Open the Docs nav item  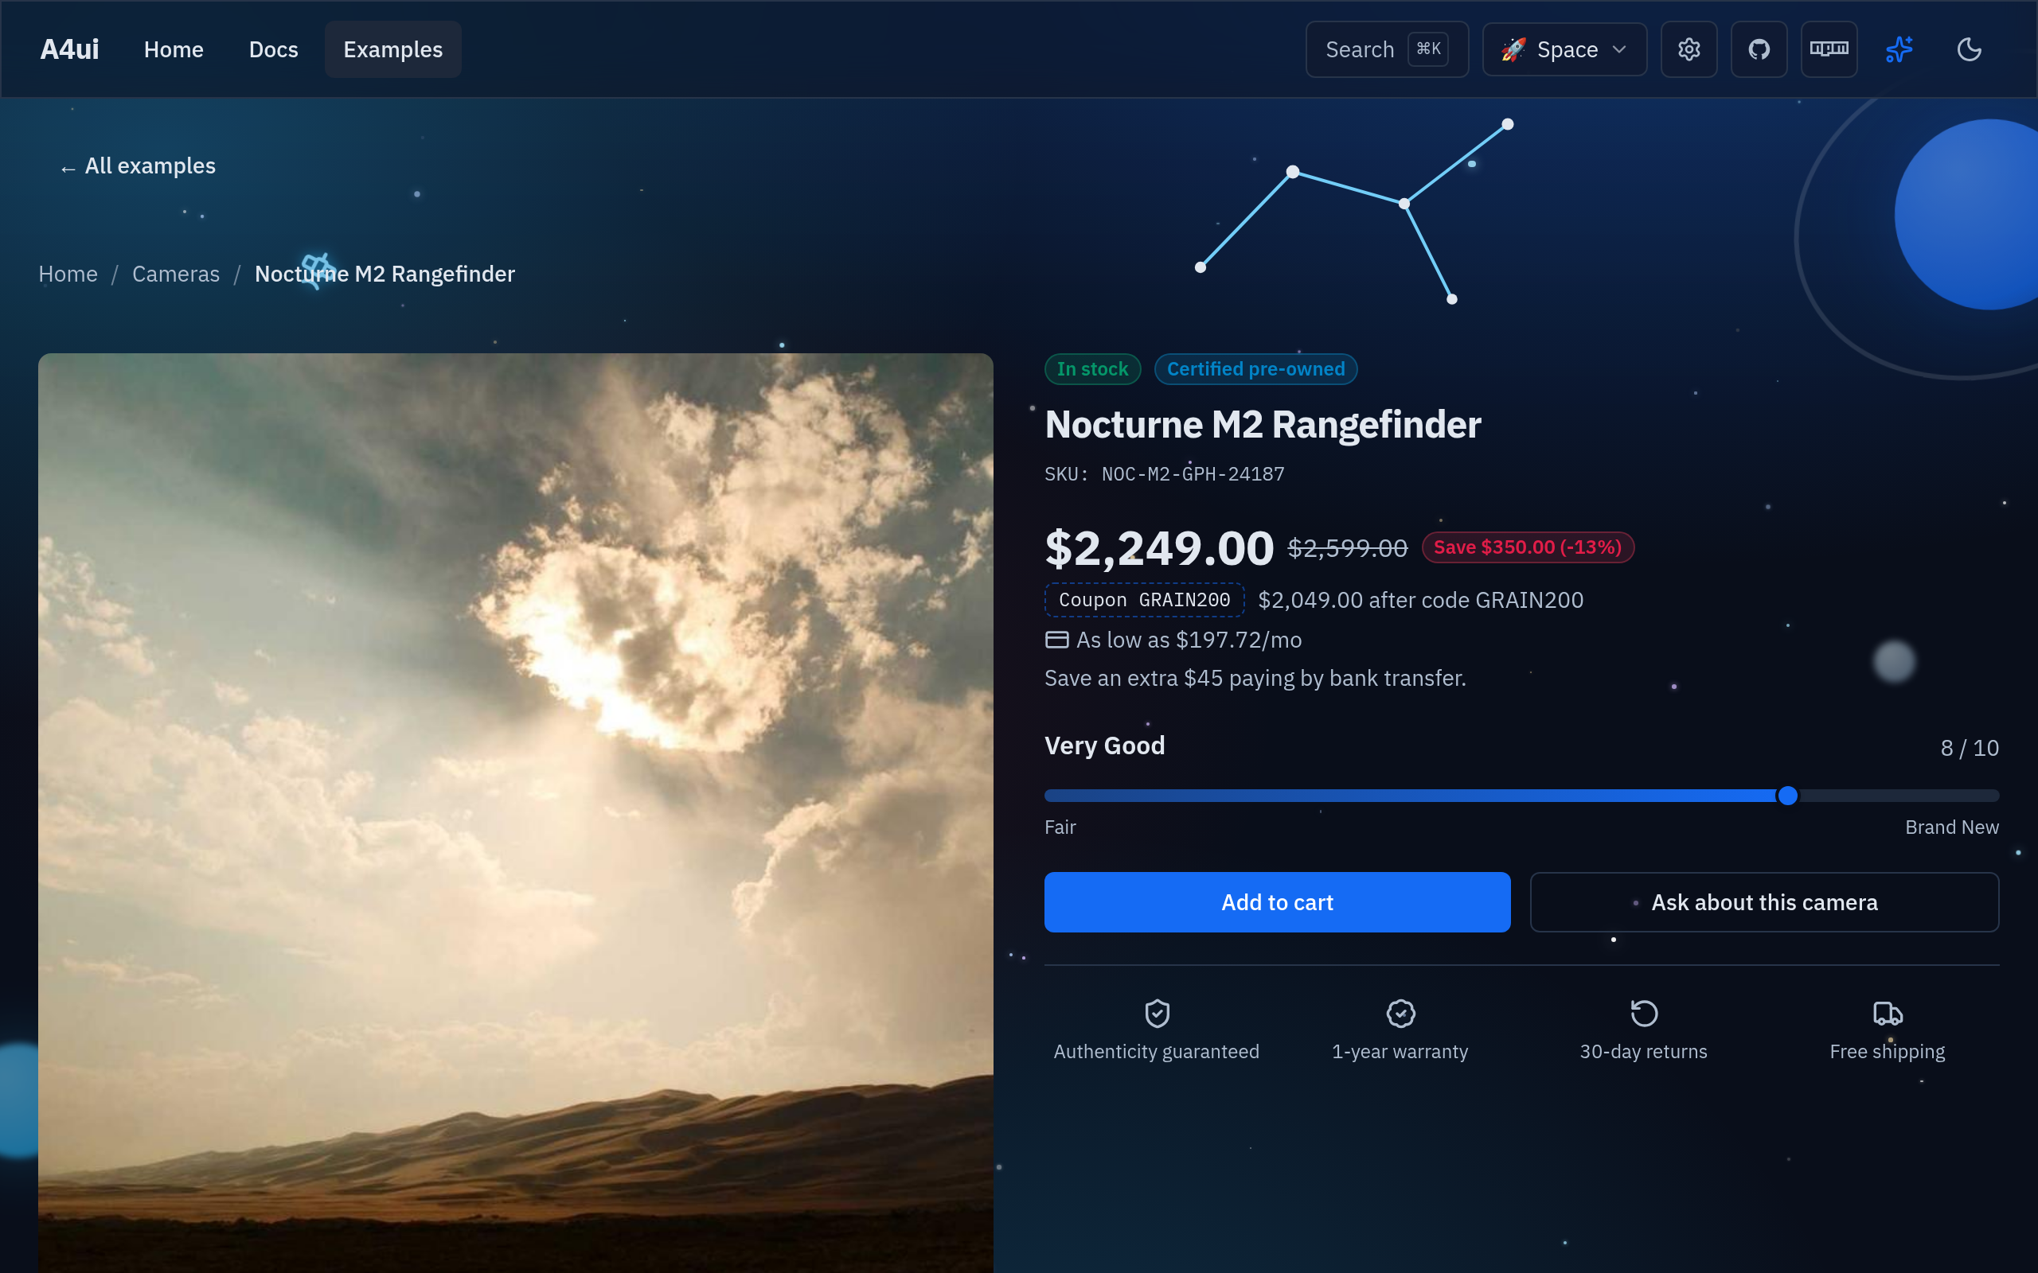click(274, 49)
